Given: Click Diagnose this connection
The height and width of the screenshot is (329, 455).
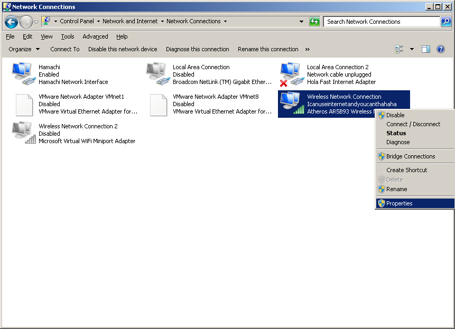Looking at the screenshot, I should [197, 49].
